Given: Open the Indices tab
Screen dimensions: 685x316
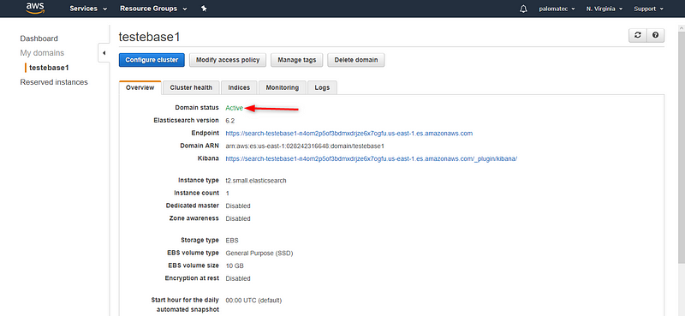Looking at the screenshot, I should coord(239,87).
